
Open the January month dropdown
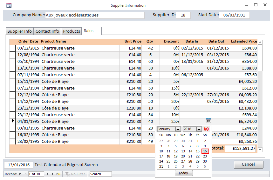pos(178,129)
